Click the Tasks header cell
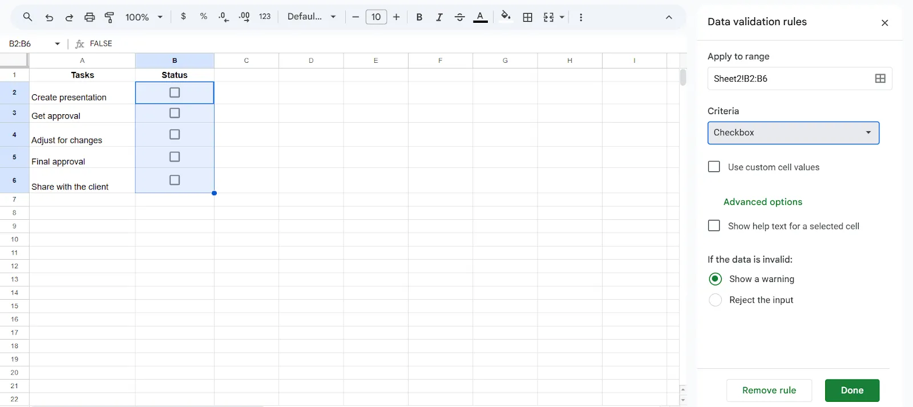913x407 pixels. click(x=82, y=75)
